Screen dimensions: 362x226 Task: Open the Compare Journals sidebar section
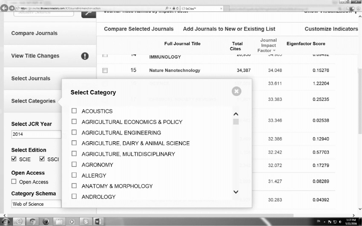pos(50,33)
